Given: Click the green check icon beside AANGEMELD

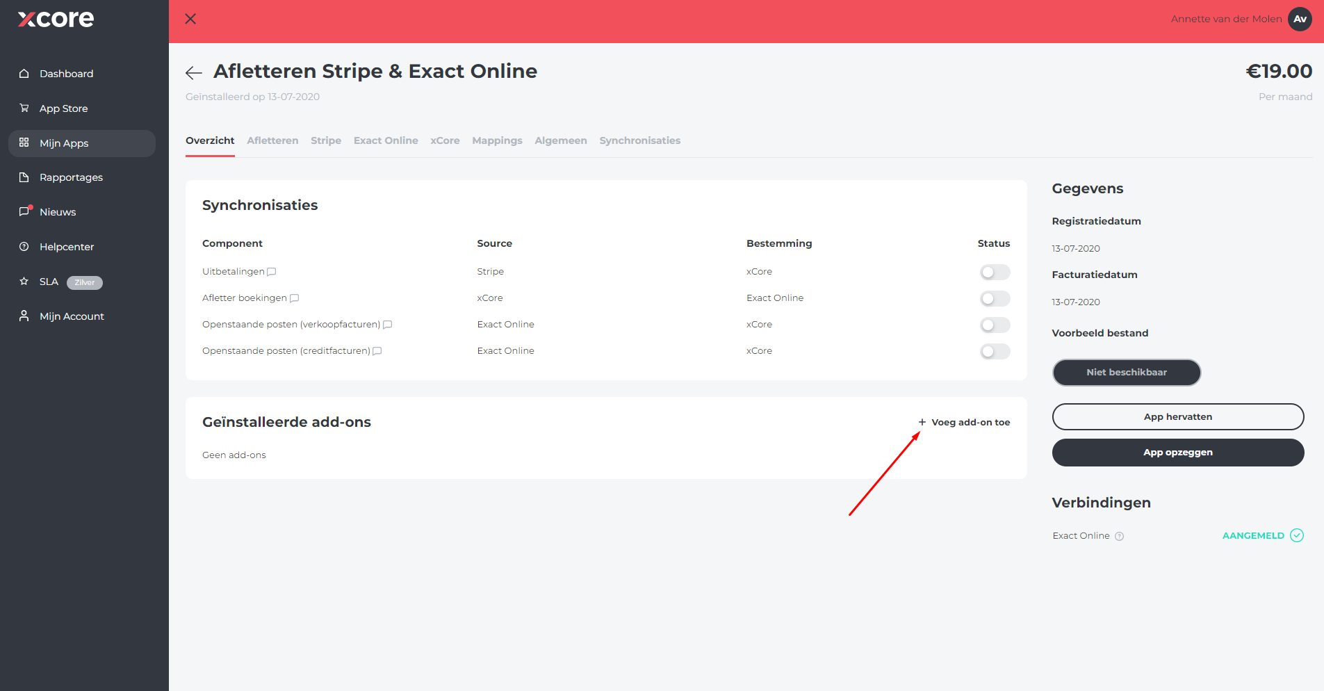Looking at the screenshot, I should 1297,535.
